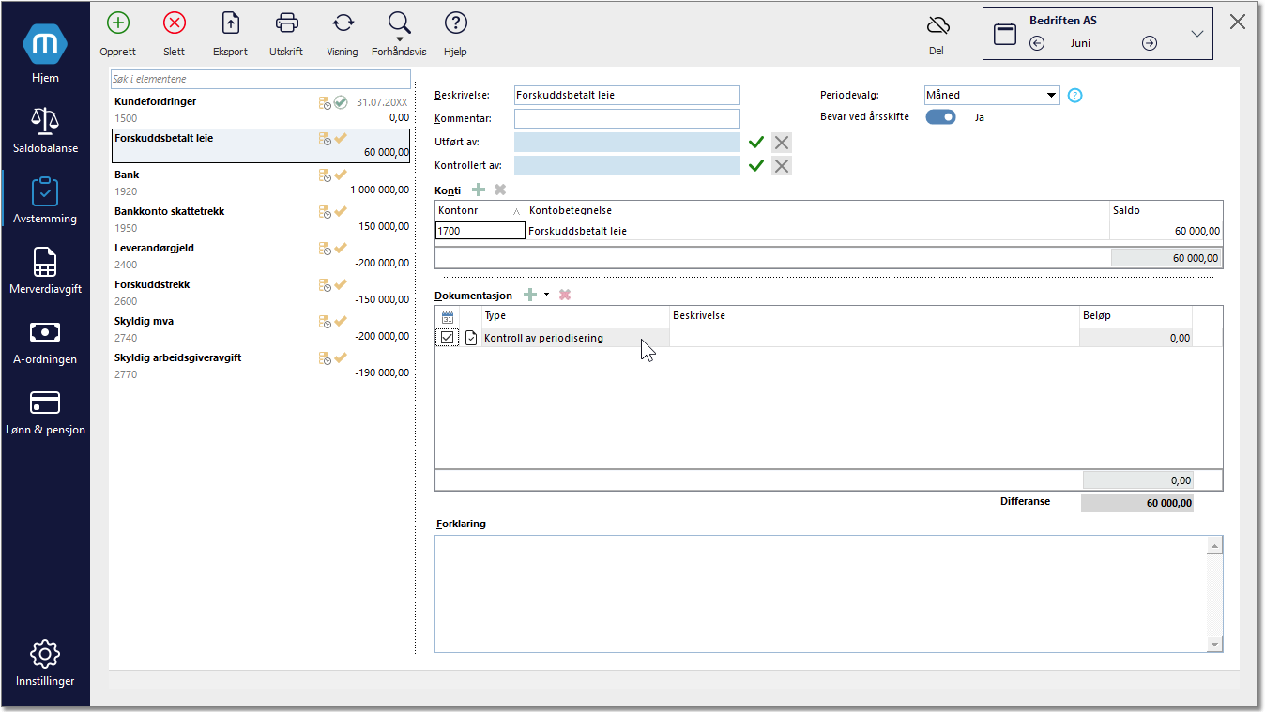Click the Beskrivelse input field
Screen dimensions: 1265x714
[627, 95]
